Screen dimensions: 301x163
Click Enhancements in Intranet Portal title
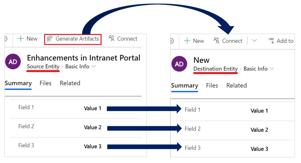[x=84, y=58]
